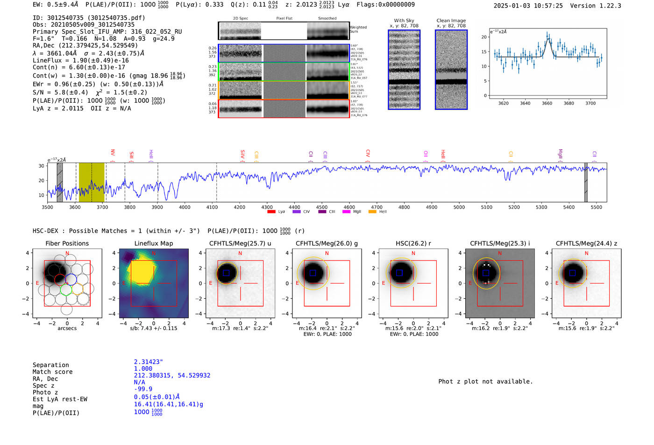Click the s/b: 7.43 +/- 0.115 caption
Viewport: 654px width, 445px height.
(154, 328)
